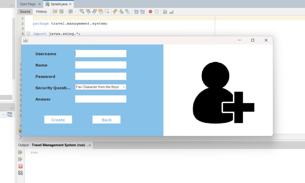Viewport: 305px width, 183px height.
Task: Click Next Bookmark icon
Action: pos(121,11)
